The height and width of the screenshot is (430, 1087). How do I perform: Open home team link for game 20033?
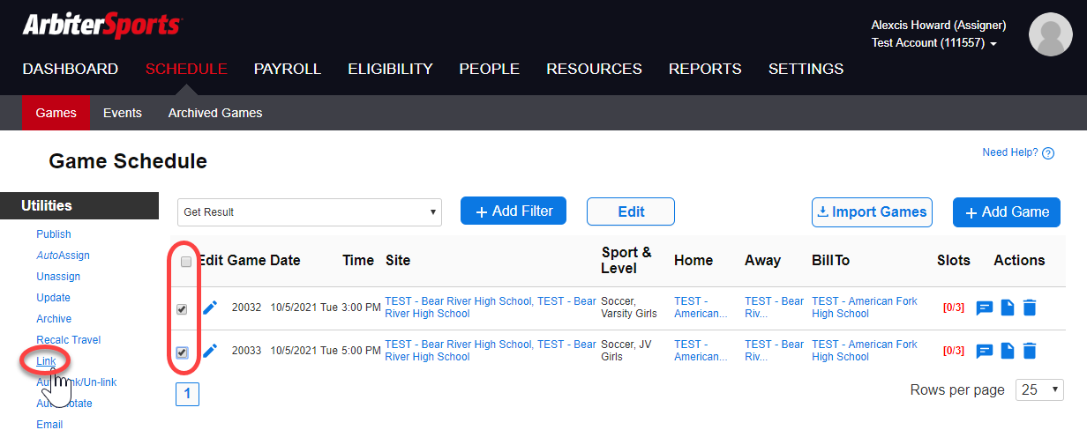pyautogui.click(x=701, y=351)
